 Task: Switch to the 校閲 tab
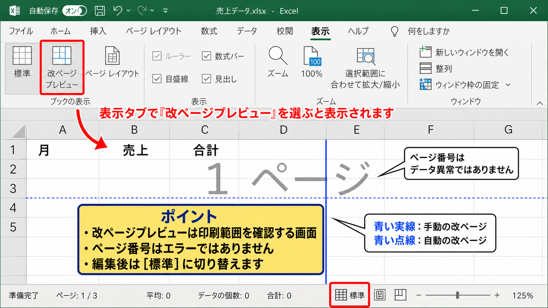(x=284, y=31)
